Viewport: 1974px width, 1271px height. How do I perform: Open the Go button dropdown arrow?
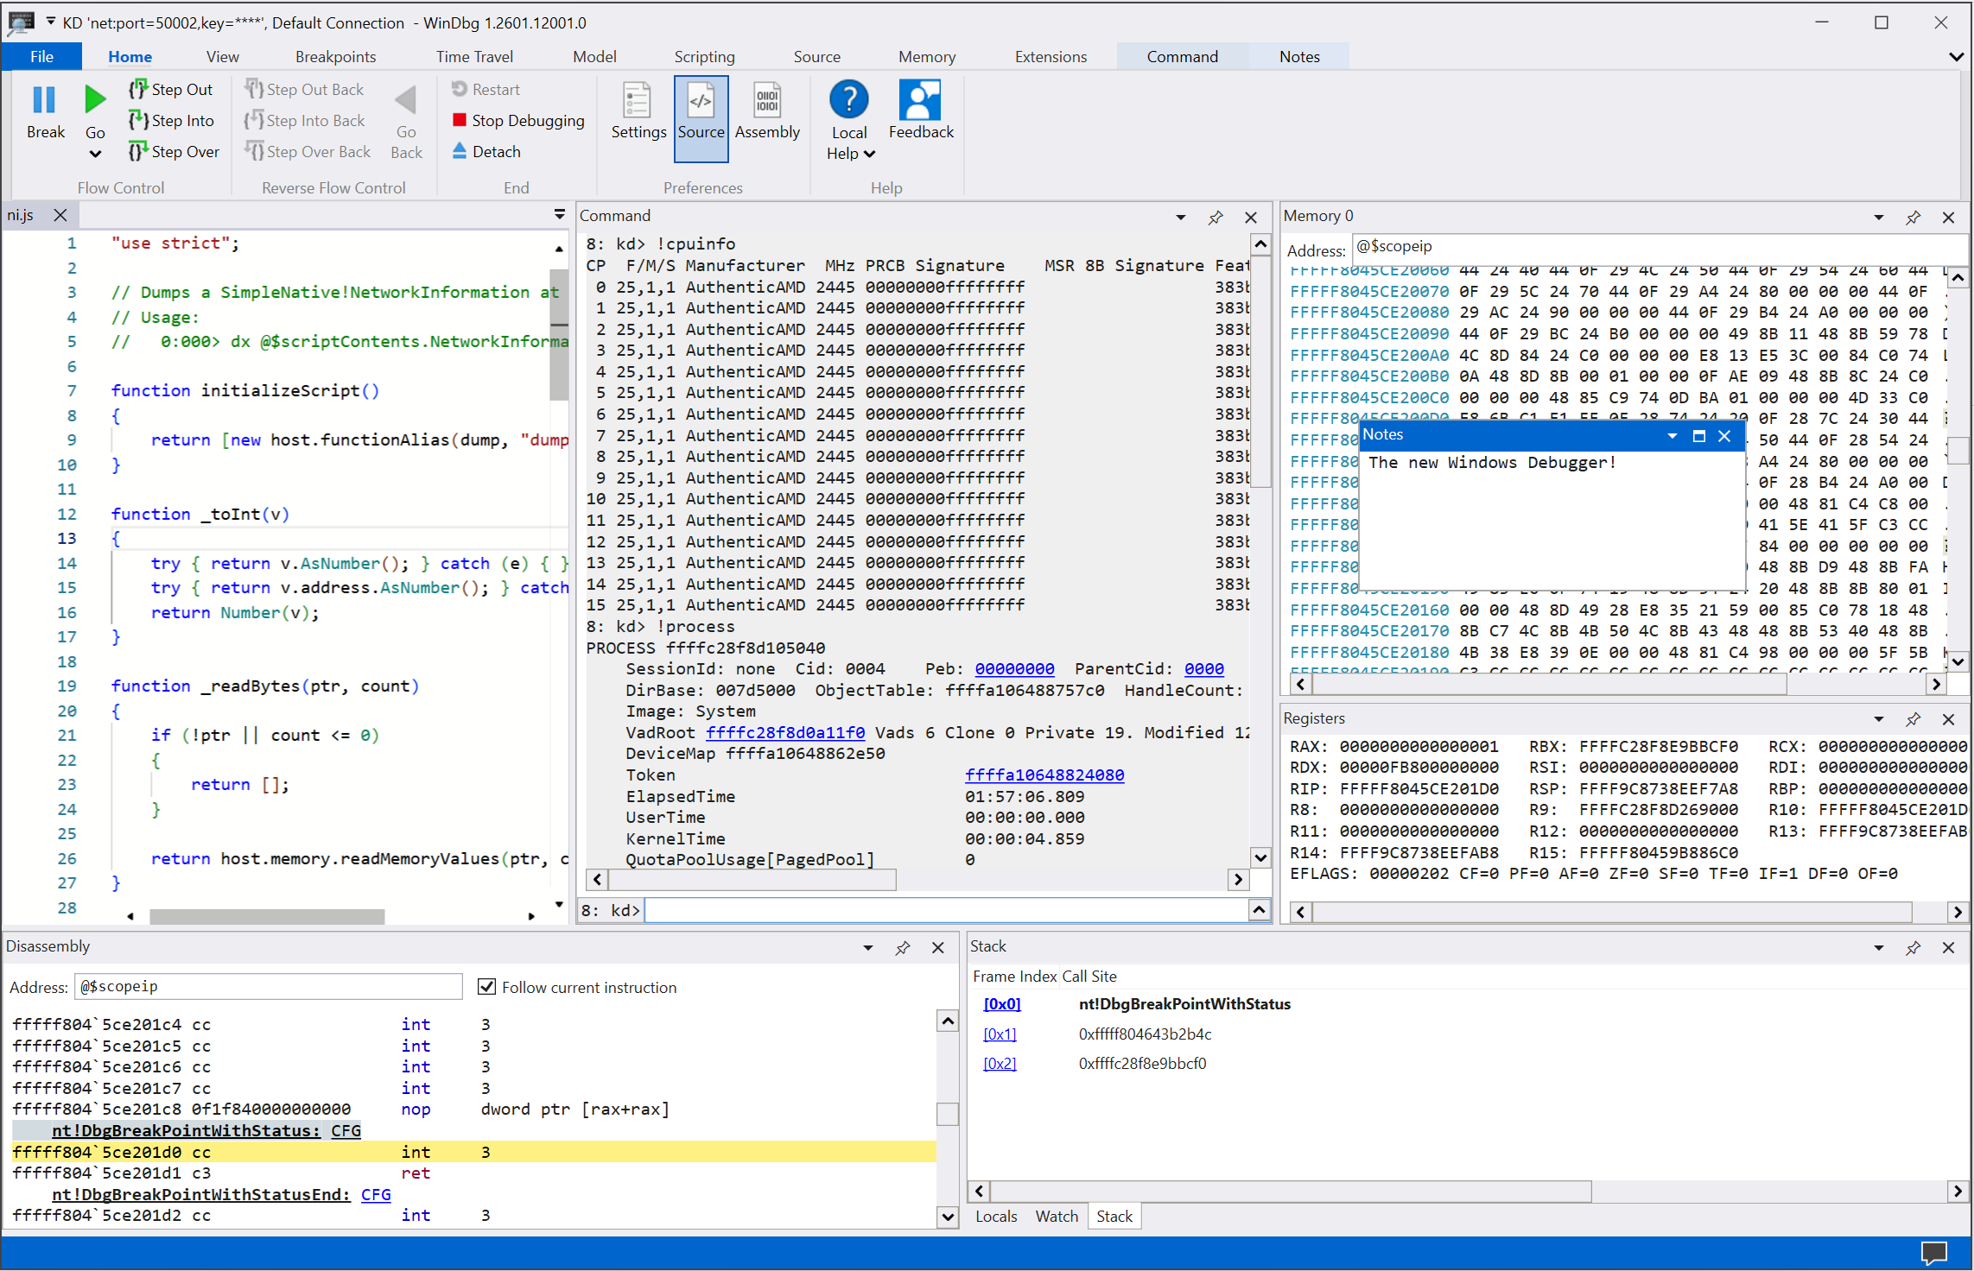pyautogui.click(x=95, y=152)
